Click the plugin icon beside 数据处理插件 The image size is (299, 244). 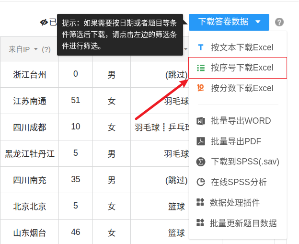point(200,202)
